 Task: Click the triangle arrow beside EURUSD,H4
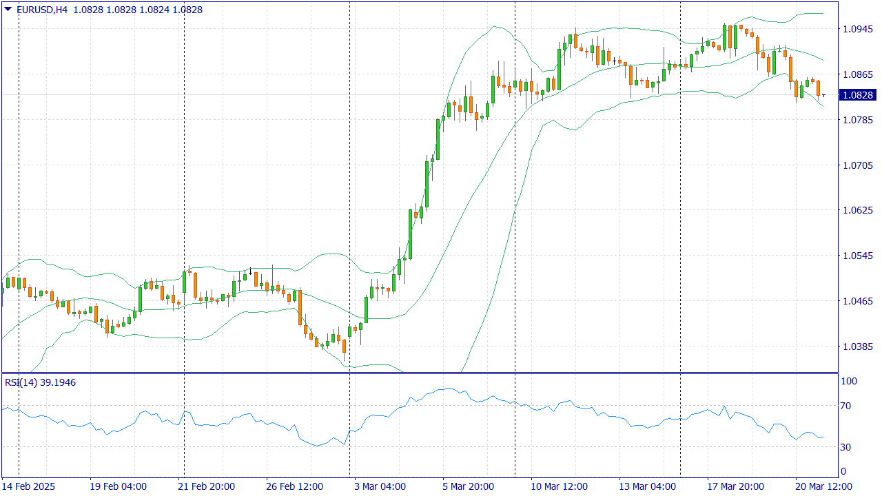click(8, 9)
